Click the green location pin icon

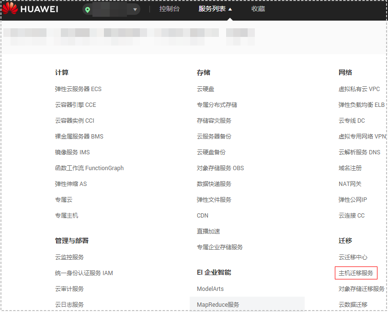pos(87,10)
